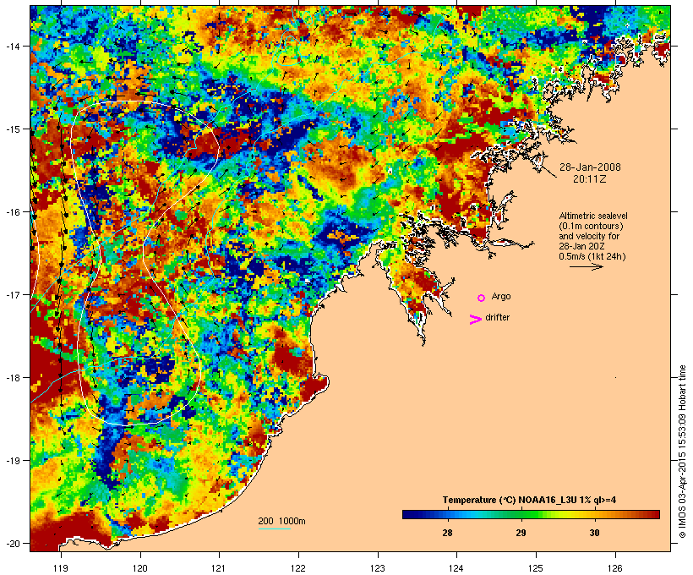693x575 pixels.
Task: Click the '-18' latitude axis label
Action: tap(12, 378)
